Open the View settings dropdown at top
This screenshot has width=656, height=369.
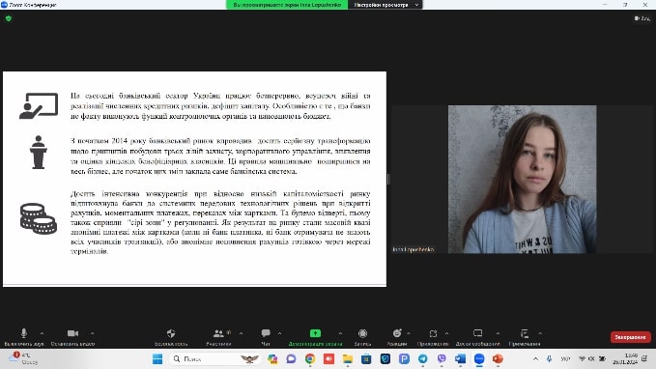pyautogui.click(x=385, y=5)
